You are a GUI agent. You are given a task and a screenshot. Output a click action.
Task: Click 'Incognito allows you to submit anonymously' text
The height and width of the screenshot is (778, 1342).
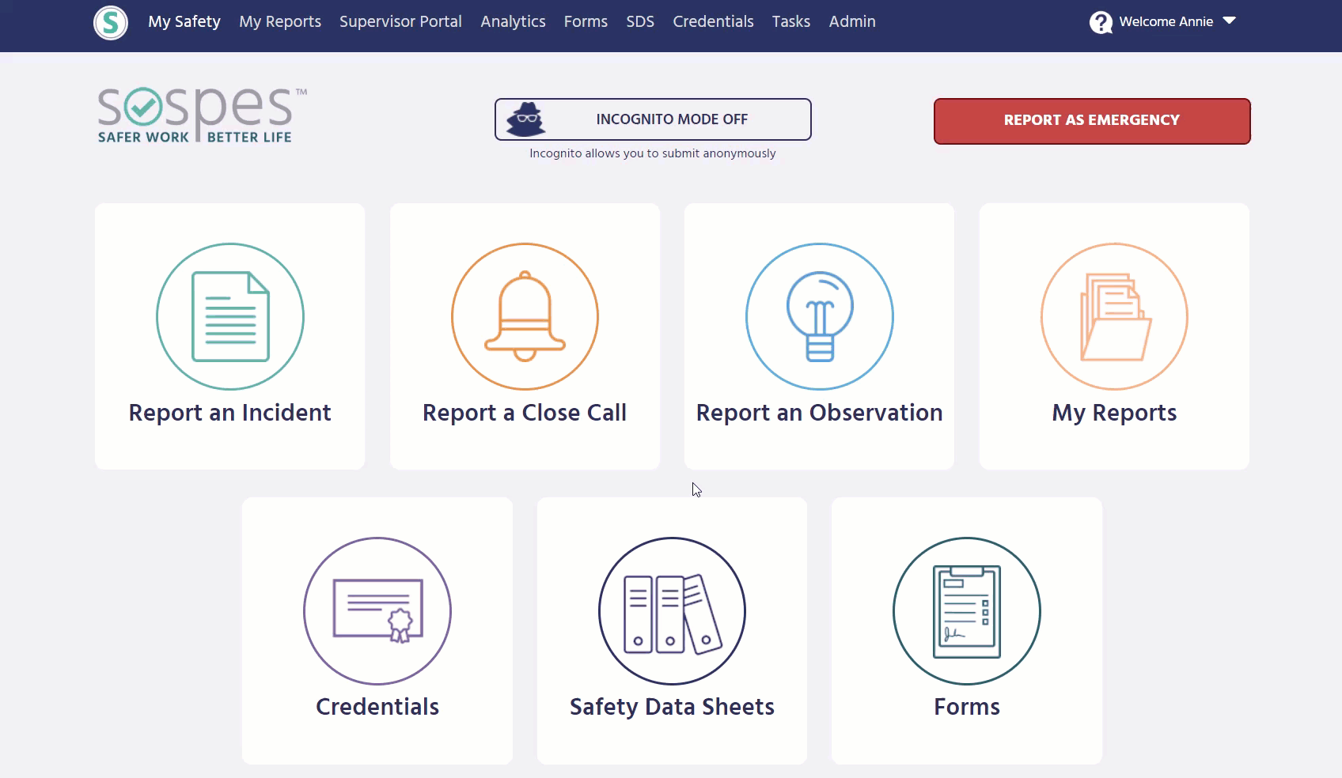pyautogui.click(x=653, y=153)
